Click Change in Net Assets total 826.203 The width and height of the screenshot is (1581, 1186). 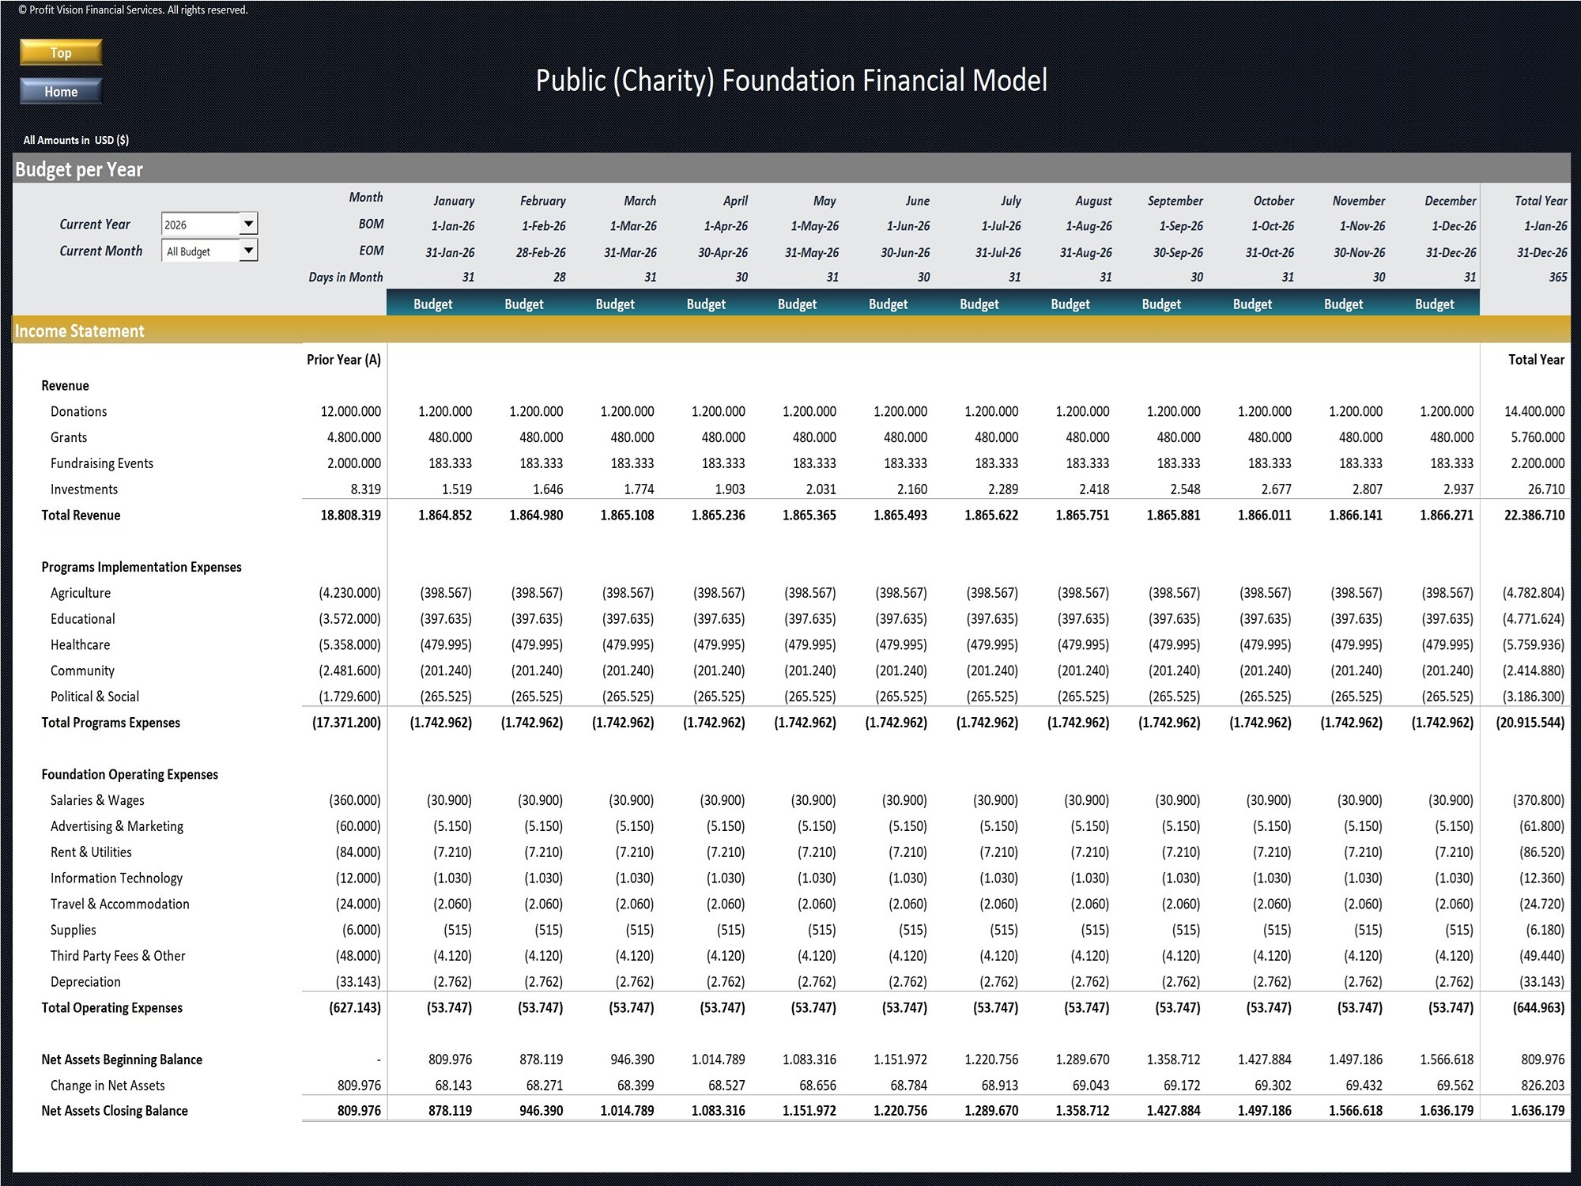click(1543, 1086)
